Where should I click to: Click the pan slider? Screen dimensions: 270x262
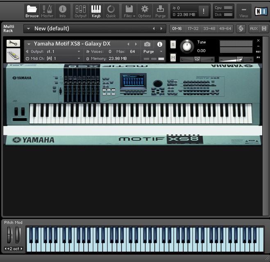click(x=197, y=59)
